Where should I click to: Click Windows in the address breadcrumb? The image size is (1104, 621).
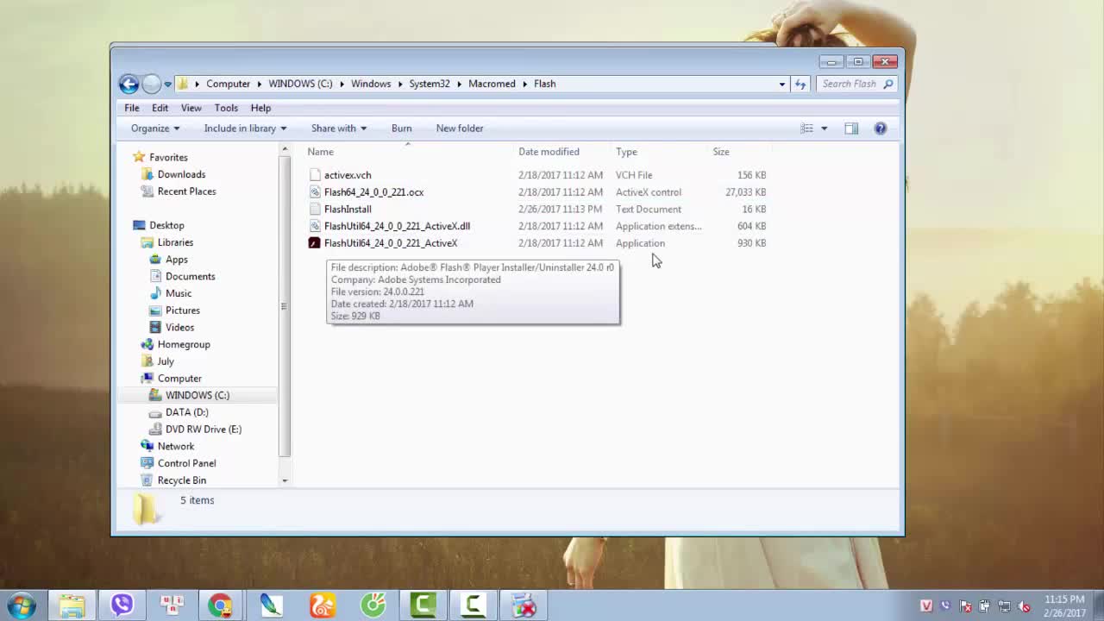(x=371, y=84)
